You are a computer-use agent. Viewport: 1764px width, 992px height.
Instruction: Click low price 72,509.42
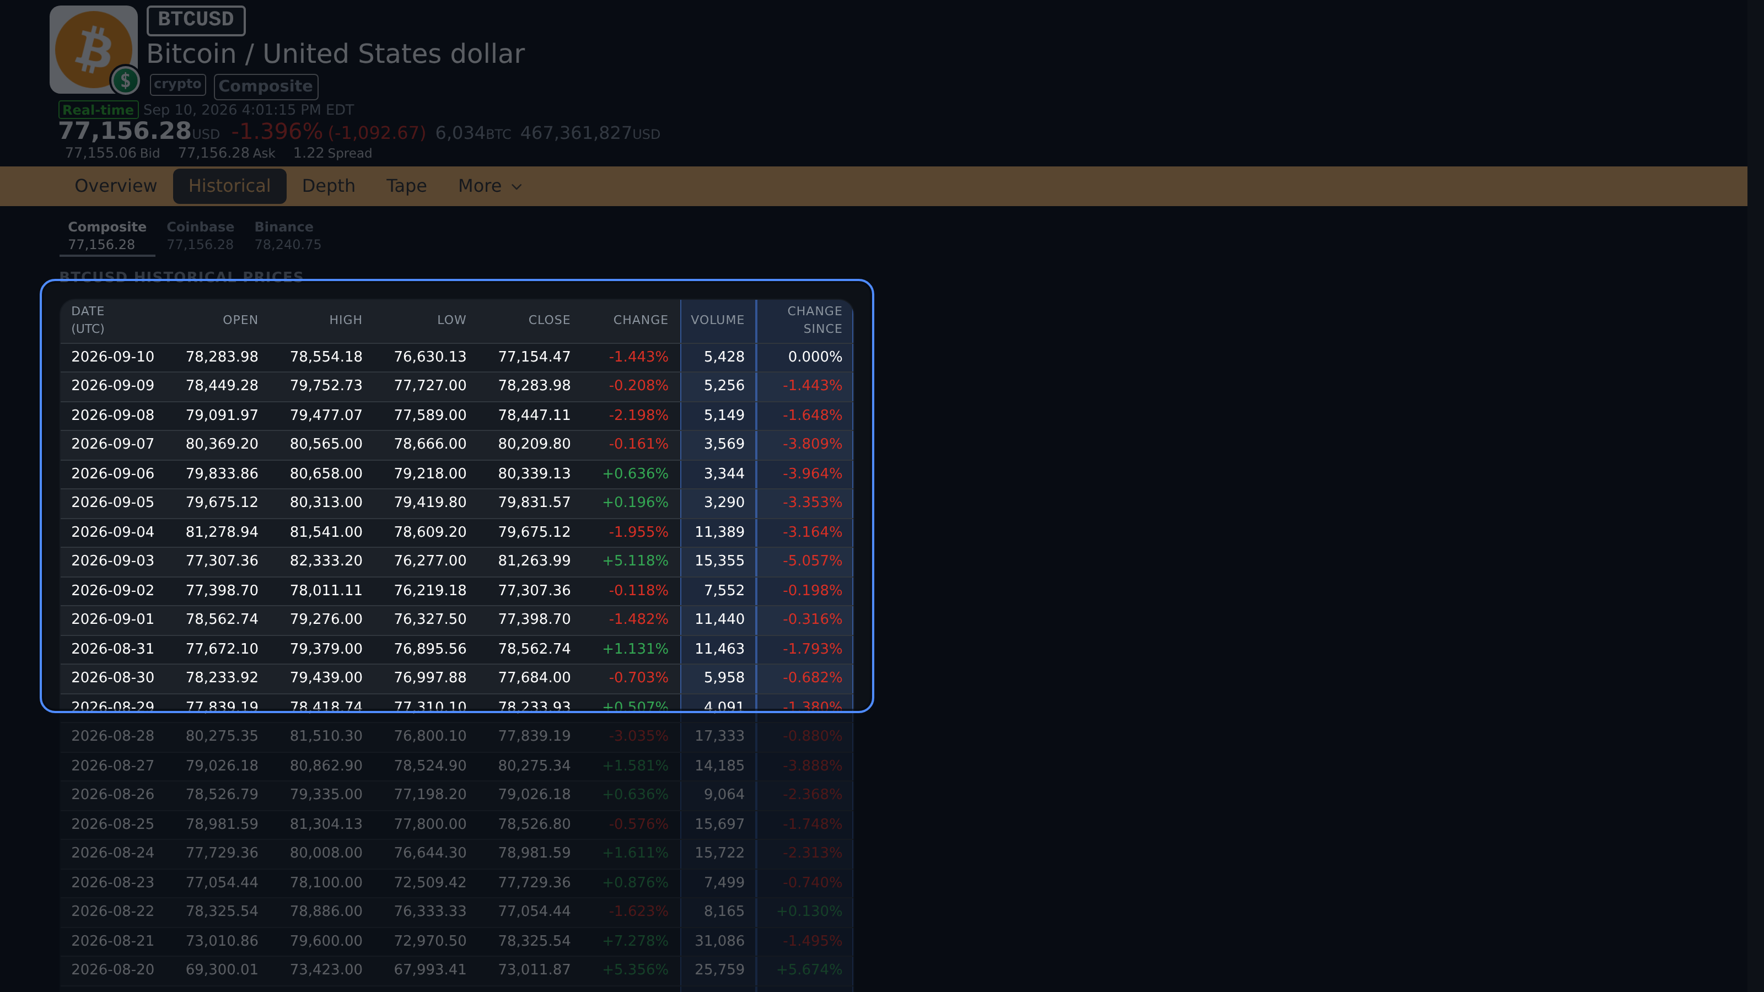pyautogui.click(x=430, y=882)
